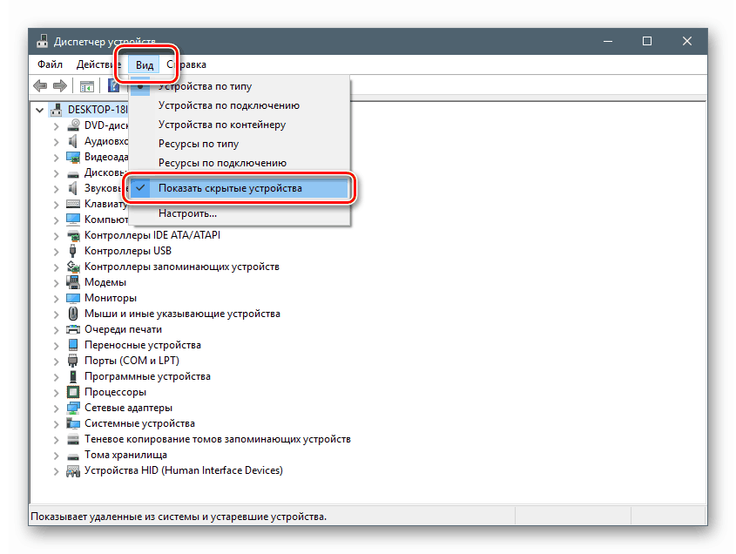
Task: Expand the Процессоры node
Action: coord(57,393)
